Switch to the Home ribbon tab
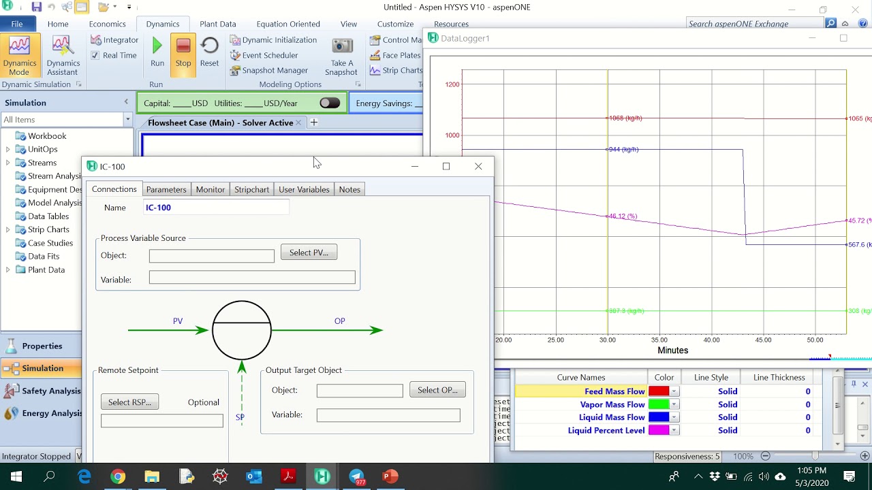This screenshot has width=872, height=490. 58,24
